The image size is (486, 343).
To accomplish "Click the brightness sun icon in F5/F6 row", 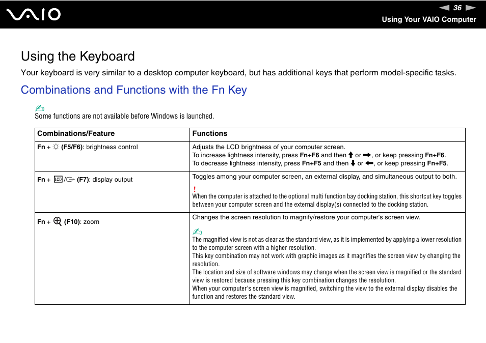I will tap(56, 147).
